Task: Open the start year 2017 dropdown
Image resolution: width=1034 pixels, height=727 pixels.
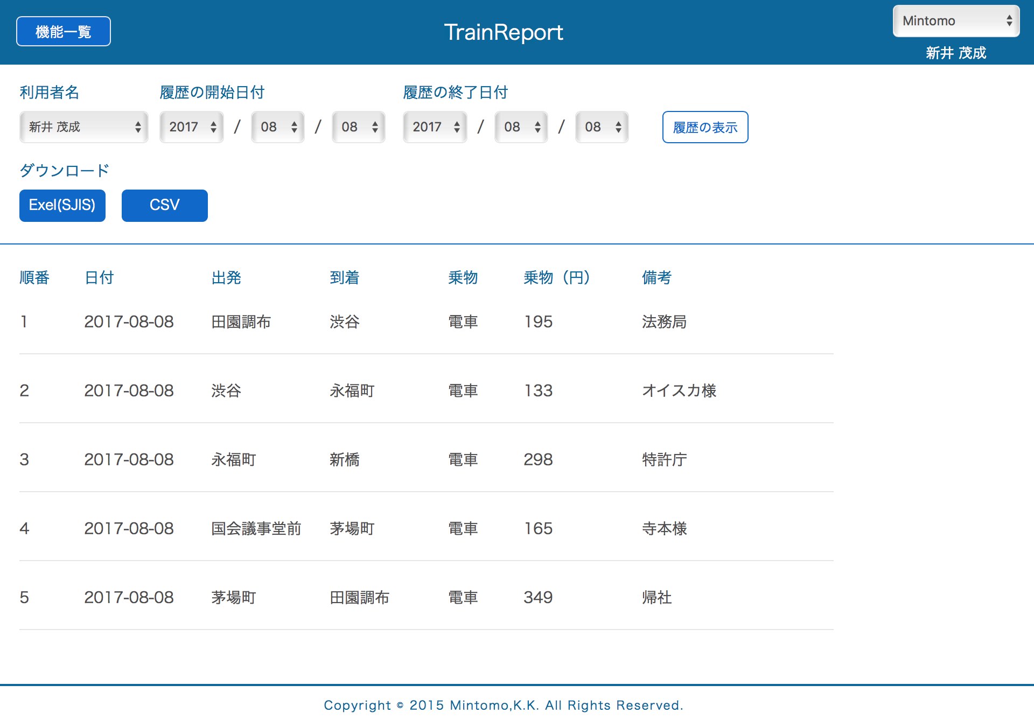Action: pos(191,127)
